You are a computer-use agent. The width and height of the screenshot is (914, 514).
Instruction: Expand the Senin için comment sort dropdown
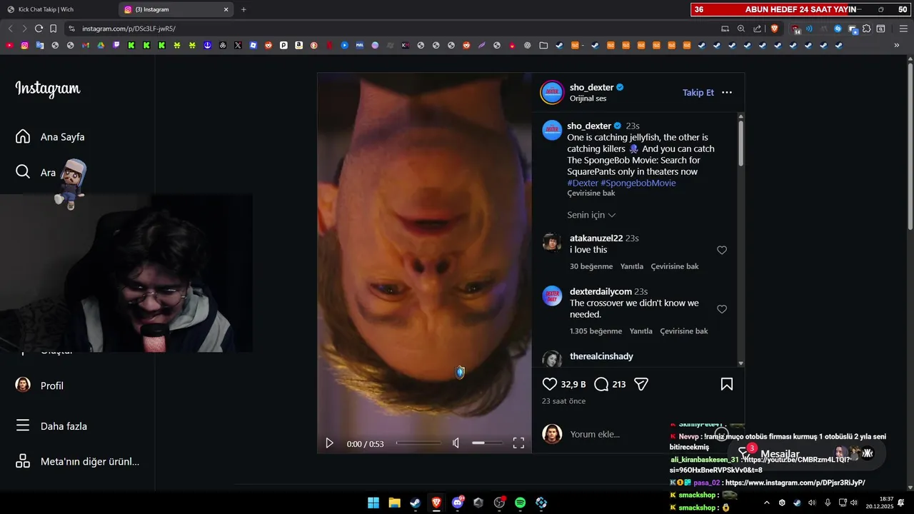point(591,215)
